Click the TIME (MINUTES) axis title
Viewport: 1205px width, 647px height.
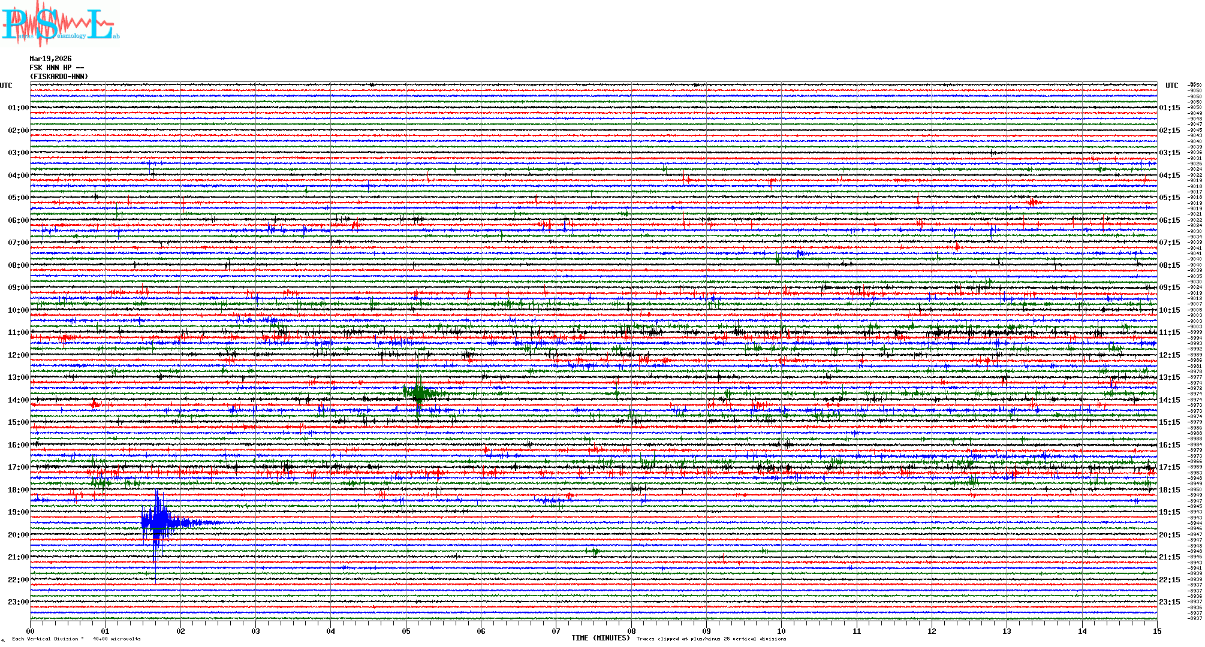point(600,638)
